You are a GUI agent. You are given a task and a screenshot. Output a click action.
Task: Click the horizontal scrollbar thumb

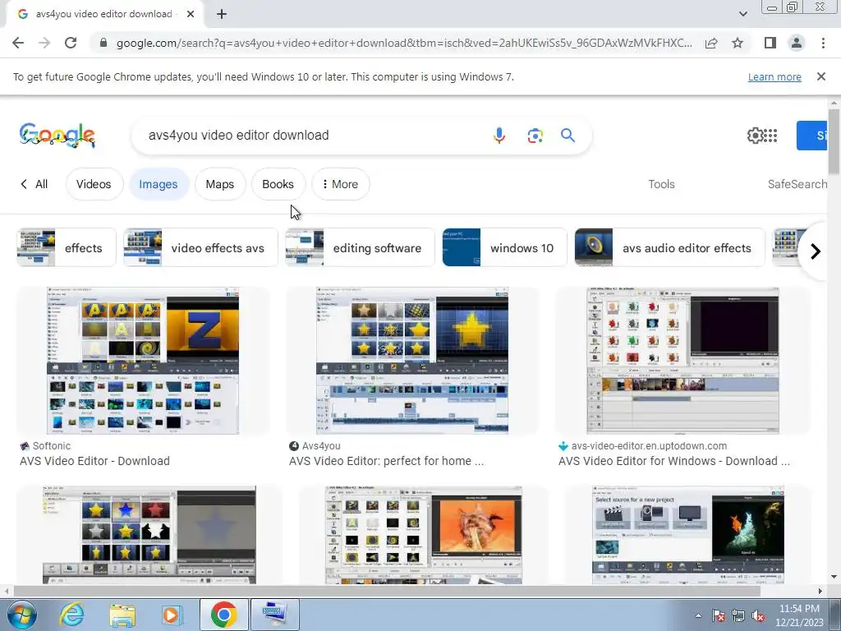(x=386, y=592)
